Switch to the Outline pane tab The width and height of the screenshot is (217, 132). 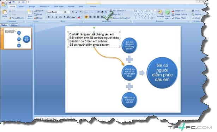tap(14, 25)
